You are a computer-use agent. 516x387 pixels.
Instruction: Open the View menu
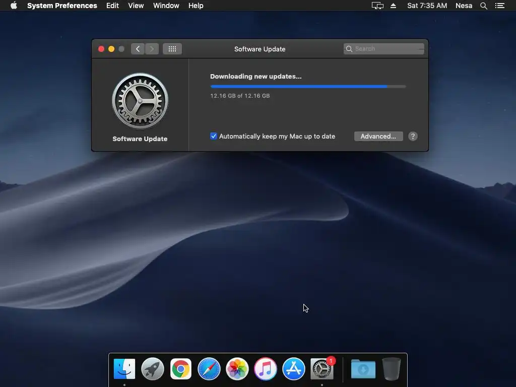click(136, 6)
